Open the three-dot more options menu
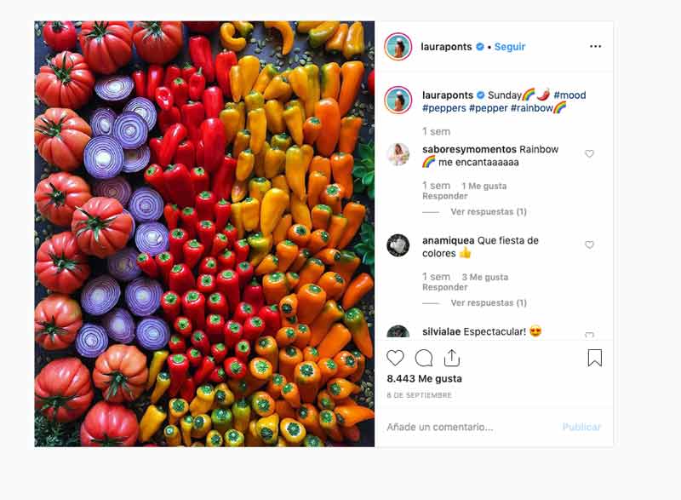Screen dimensions: 681x500 (595, 47)
